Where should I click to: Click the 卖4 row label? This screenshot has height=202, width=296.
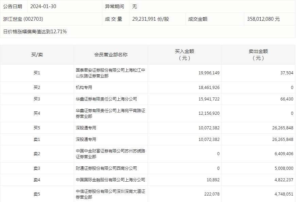[37, 180]
